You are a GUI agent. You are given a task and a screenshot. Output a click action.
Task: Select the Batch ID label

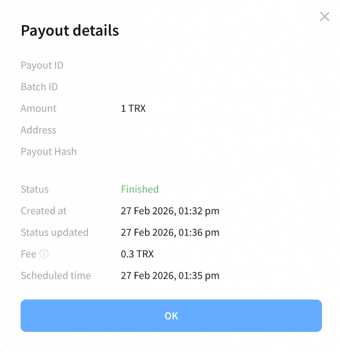point(39,87)
